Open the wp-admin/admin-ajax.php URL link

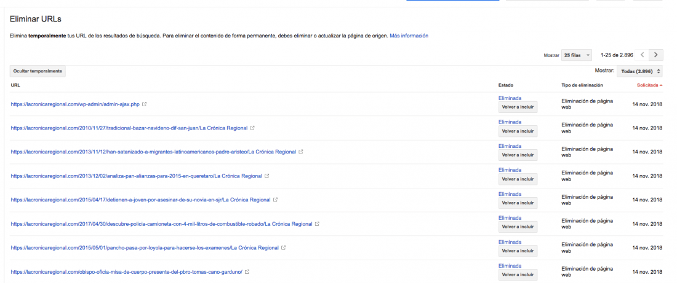(75, 104)
